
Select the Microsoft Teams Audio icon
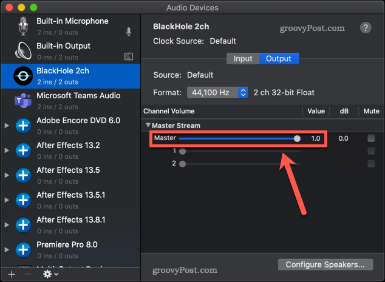(23, 101)
